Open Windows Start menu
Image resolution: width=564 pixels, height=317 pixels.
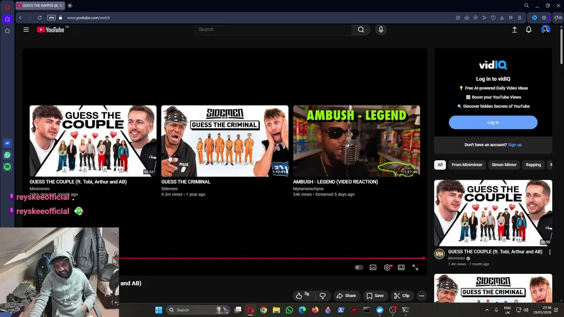pyautogui.click(x=159, y=310)
